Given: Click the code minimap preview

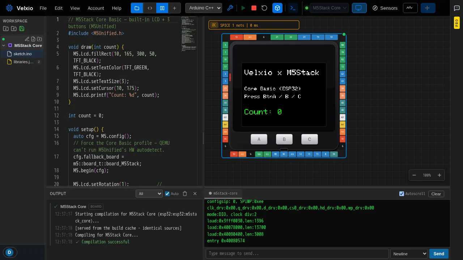Looking at the screenshot, I should 188,34.
